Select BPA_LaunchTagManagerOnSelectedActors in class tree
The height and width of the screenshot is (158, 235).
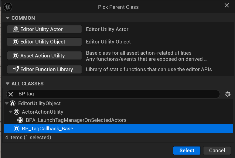pyautogui.click(x=76, y=120)
